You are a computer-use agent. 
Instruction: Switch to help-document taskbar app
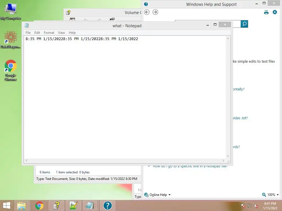click(x=56, y=206)
